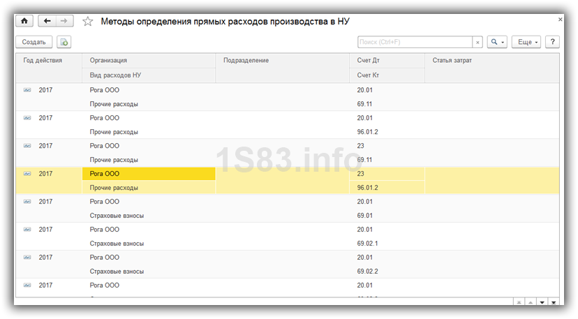
Task: Select the highlighted Рога ООО cell
Action: click(149, 174)
